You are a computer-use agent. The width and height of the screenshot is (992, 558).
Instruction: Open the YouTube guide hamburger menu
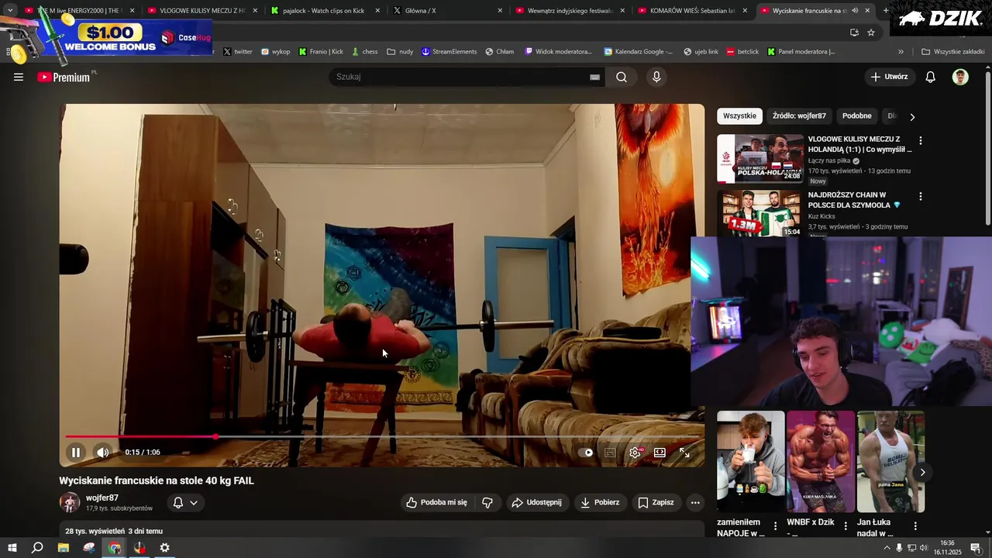coord(19,77)
